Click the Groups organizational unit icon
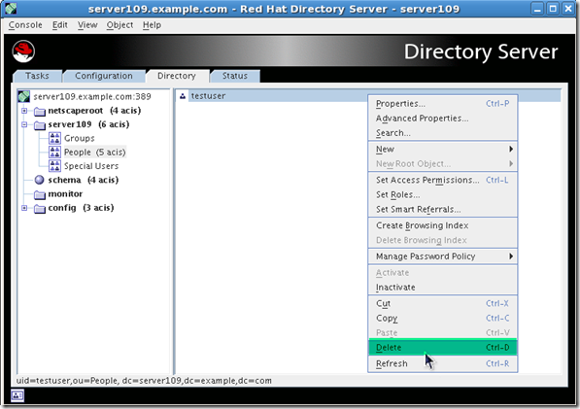 click(54, 138)
